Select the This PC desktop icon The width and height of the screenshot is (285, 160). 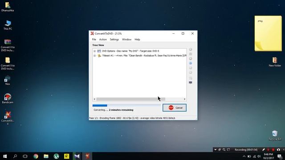click(x=8, y=25)
